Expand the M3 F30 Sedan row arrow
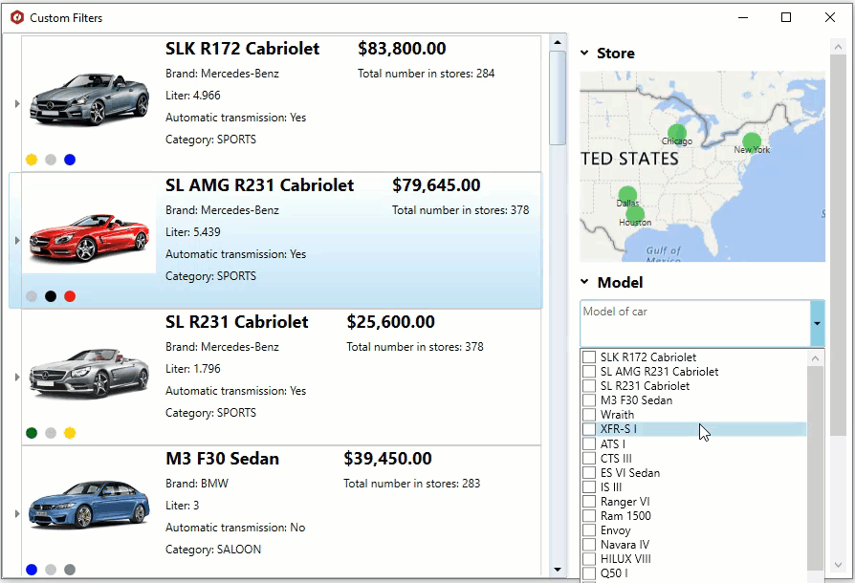The image size is (855, 583). coord(16,514)
